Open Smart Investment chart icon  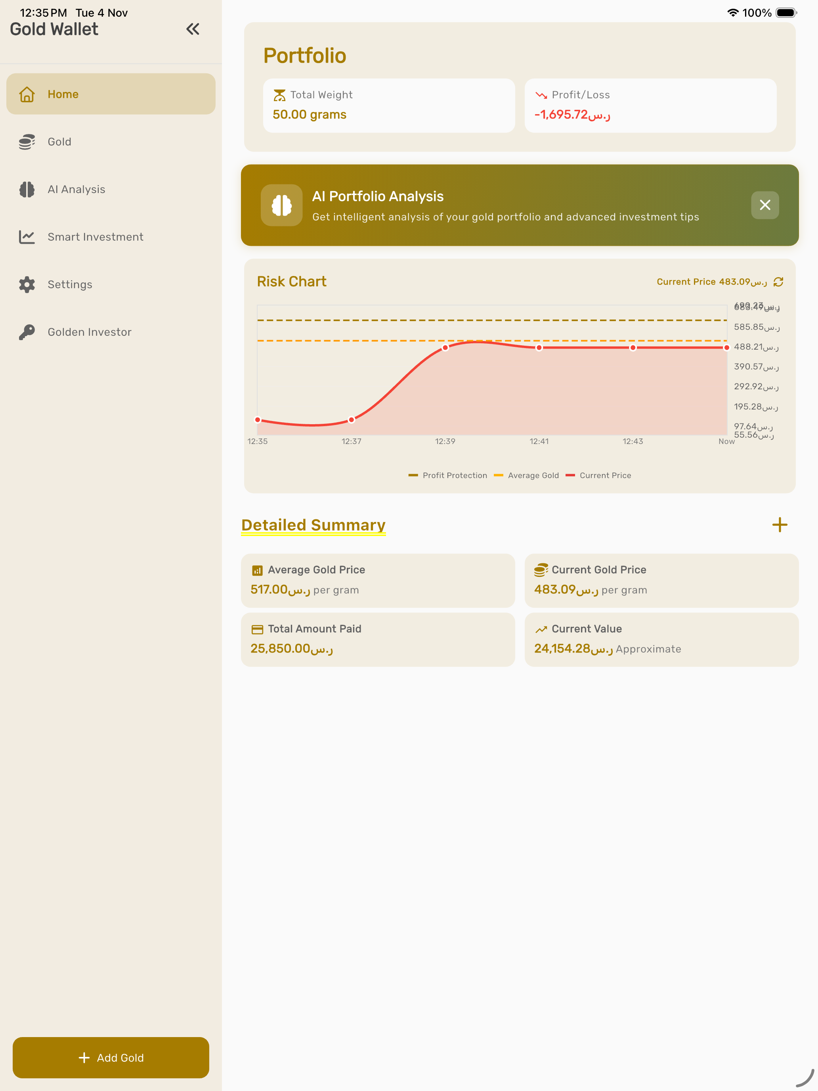[x=27, y=237]
